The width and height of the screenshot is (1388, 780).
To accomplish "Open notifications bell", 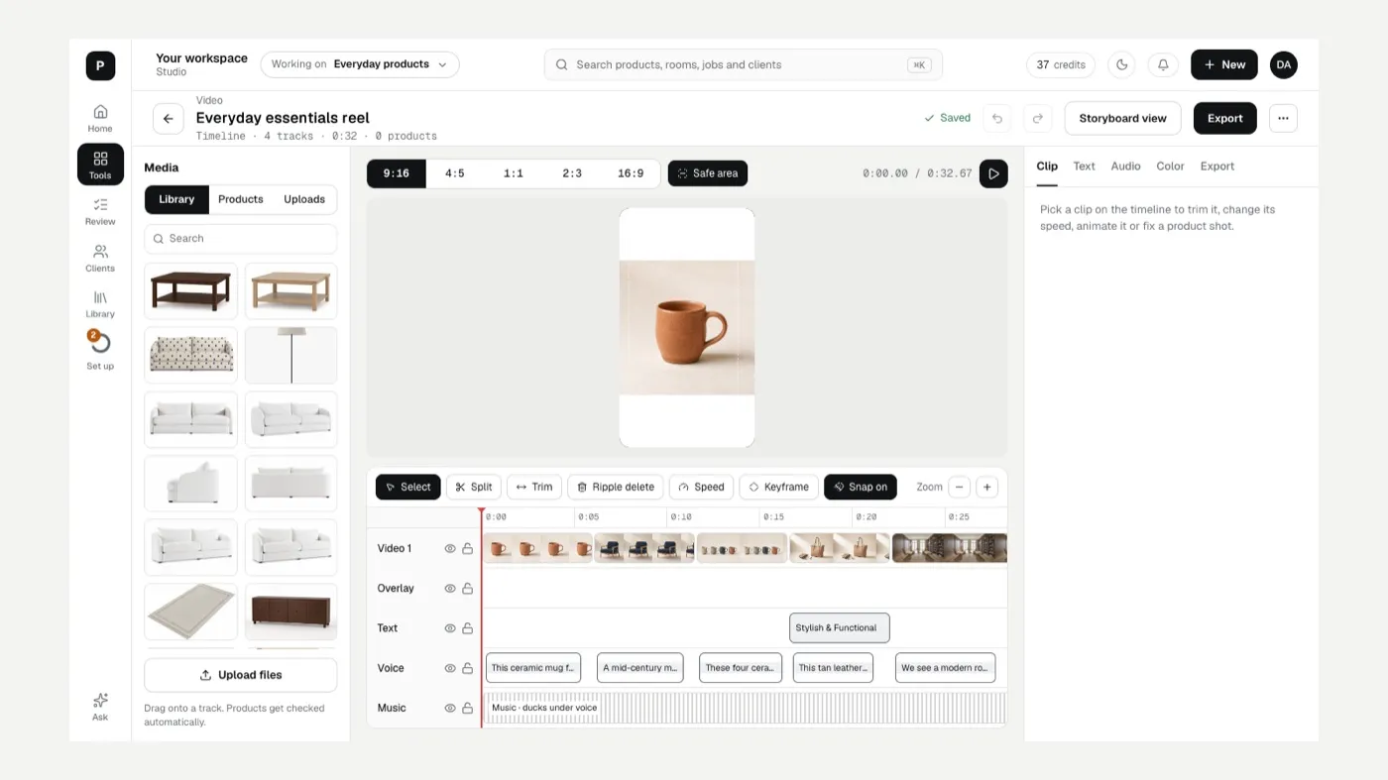I will click(x=1163, y=64).
